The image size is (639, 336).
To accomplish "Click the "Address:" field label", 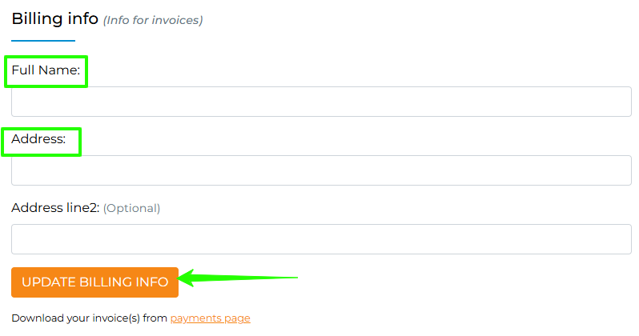I will [38, 139].
